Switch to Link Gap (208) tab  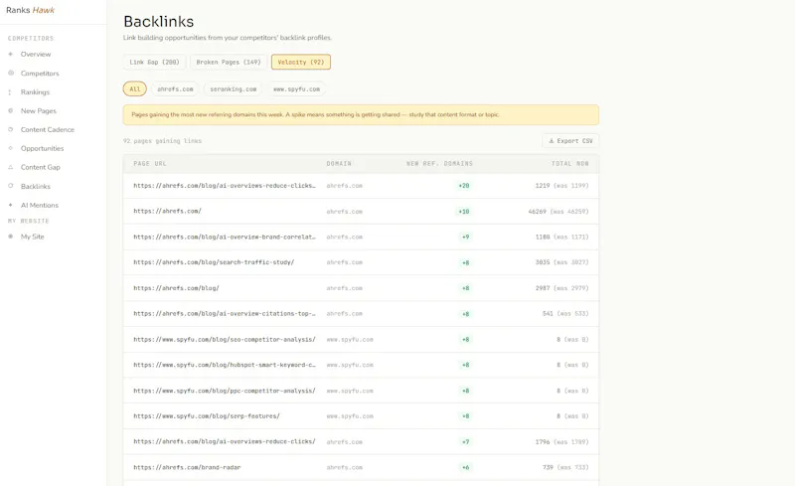[x=154, y=62]
